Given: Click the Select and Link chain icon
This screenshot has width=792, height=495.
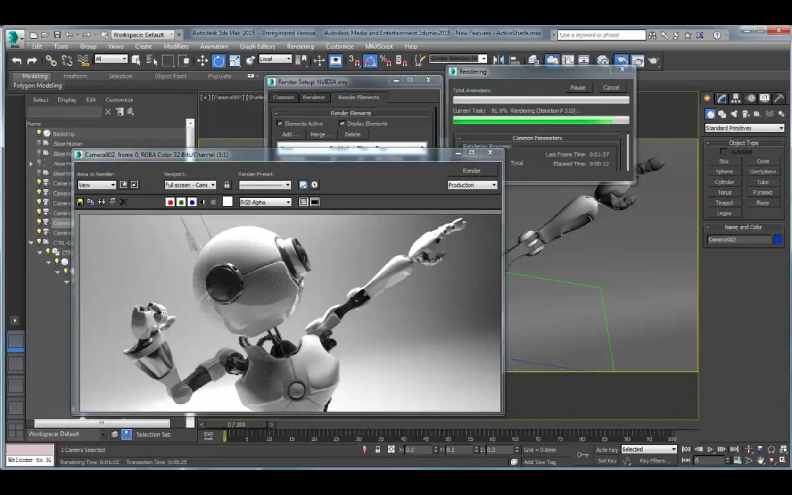Looking at the screenshot, I should click(51, 60).
